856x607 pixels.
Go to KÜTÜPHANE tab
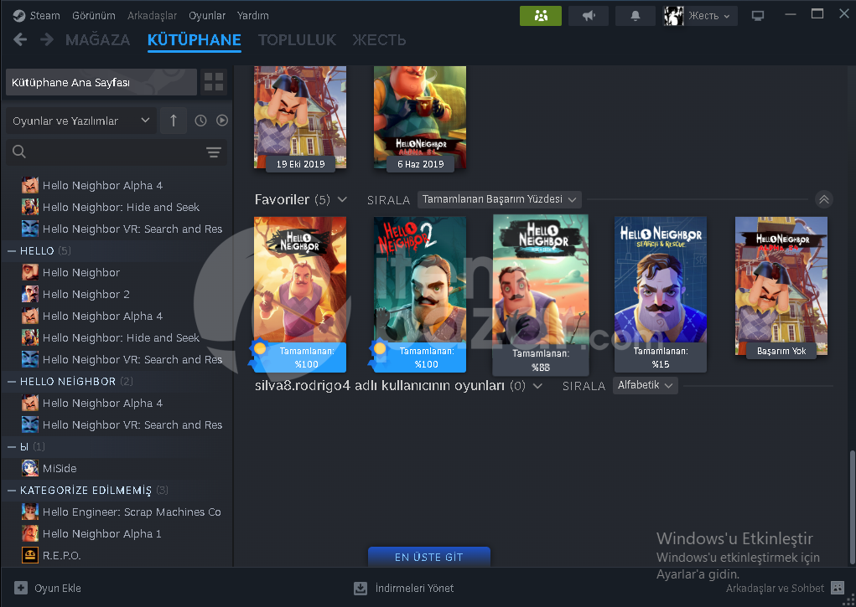coord(195,40)
